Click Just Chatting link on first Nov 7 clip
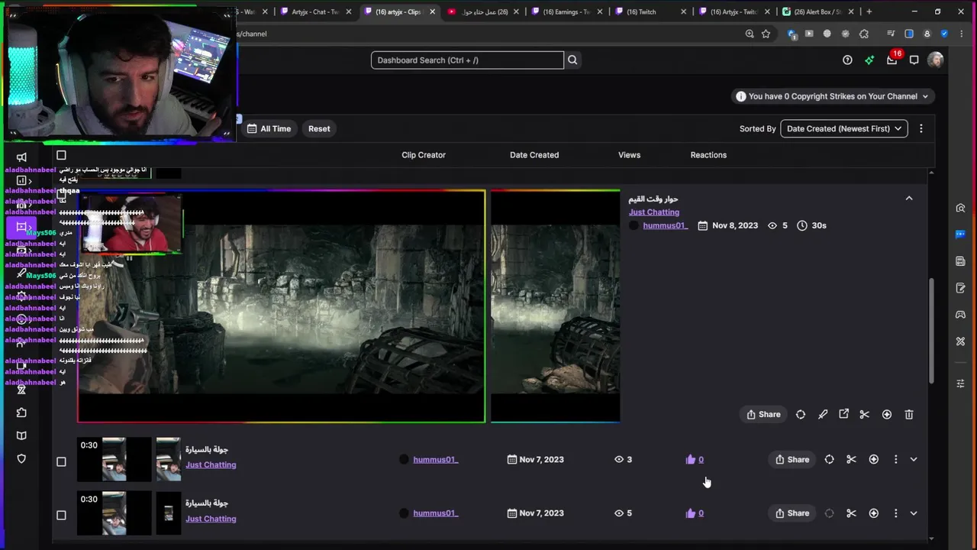The height and width of the screenshot is (550, 977). coord(211,464)
